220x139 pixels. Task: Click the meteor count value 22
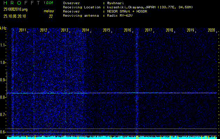(51, 16)
